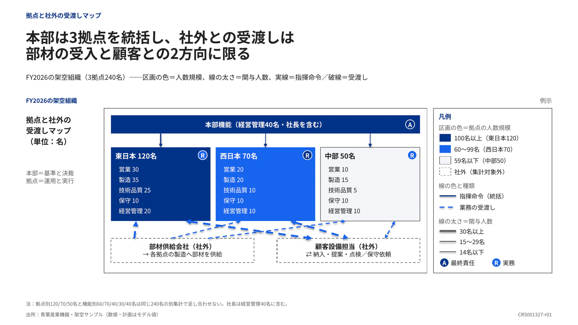578x325 pixels.
Task: Pick the light gray swatch for 59名以下
Action: [445, 160]
